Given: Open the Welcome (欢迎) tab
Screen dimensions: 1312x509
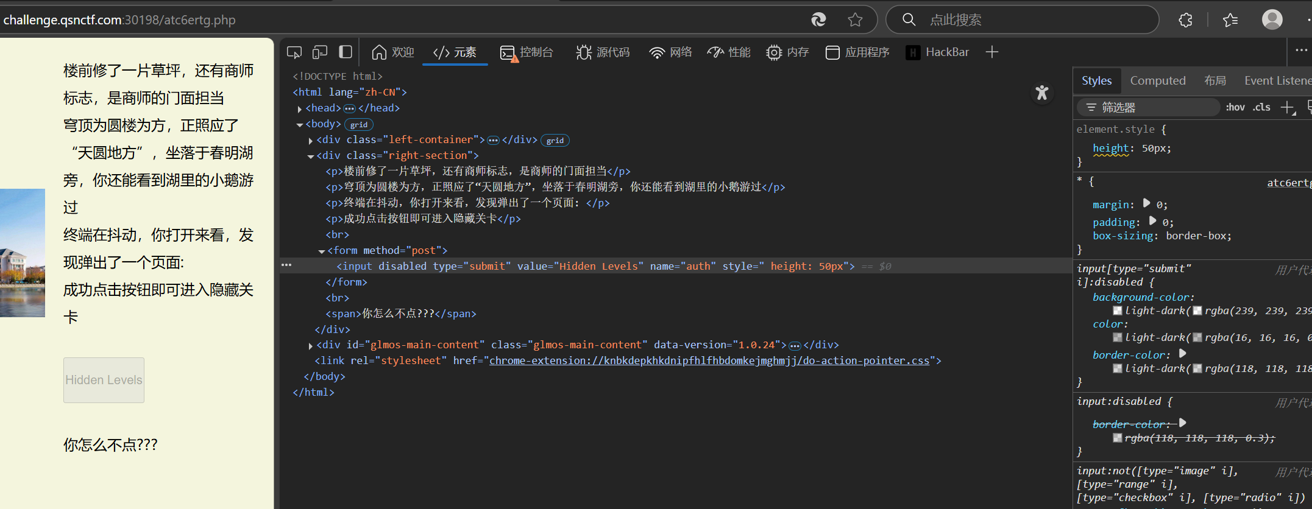Looking at the screenshot, I should coord(392,52).
